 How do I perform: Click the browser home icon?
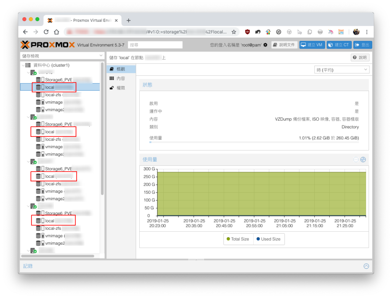coord(57,32)
